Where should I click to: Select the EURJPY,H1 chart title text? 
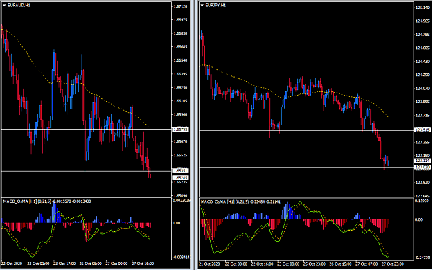pyautogui.click(x=215, y=5)
